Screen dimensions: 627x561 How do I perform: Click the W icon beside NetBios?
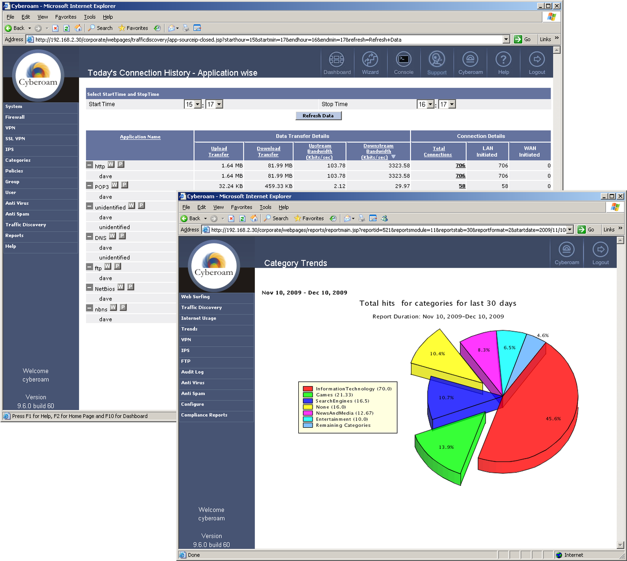(121, 287)
